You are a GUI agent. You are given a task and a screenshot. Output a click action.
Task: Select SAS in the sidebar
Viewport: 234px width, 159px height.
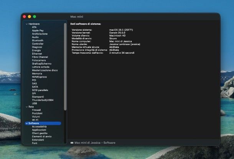coord(34,84)
